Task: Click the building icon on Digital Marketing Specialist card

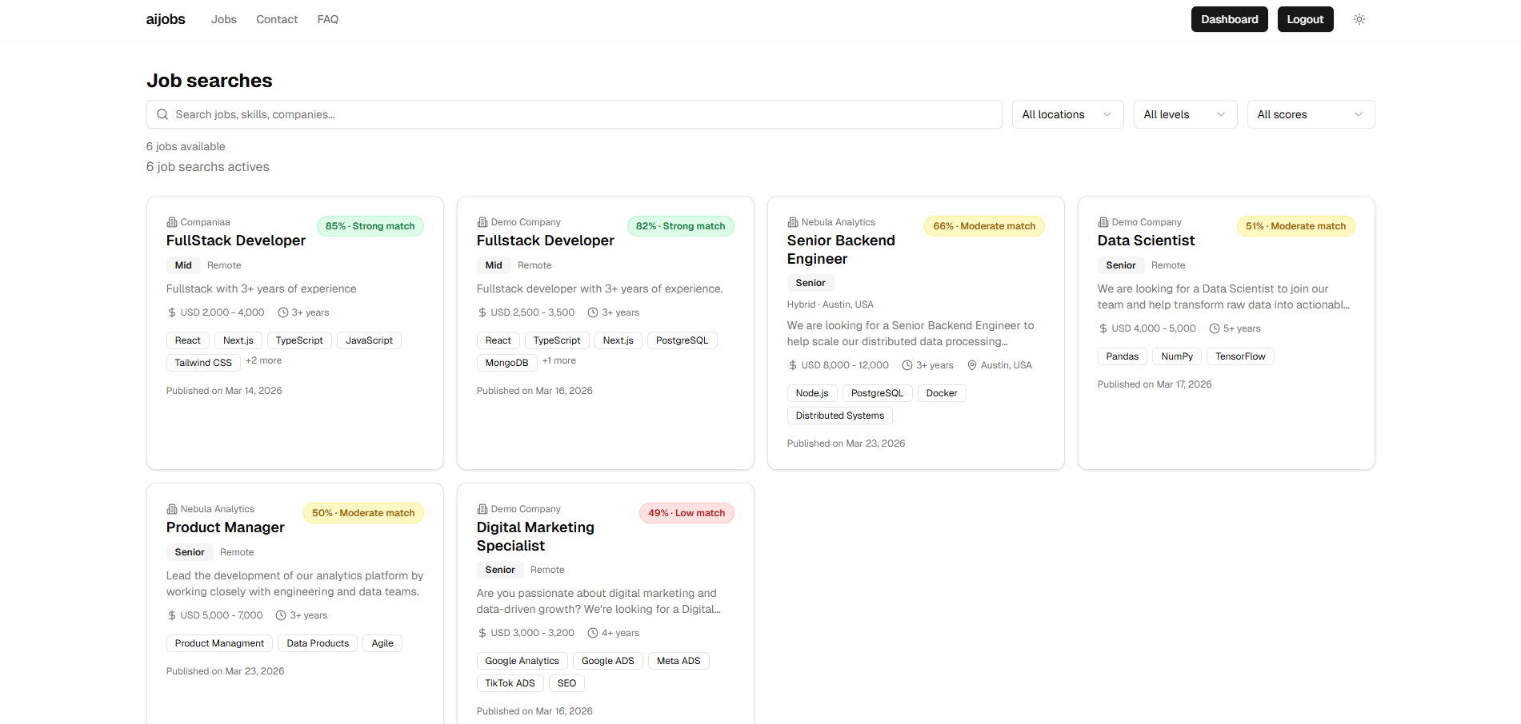Action: coord(482,509)
